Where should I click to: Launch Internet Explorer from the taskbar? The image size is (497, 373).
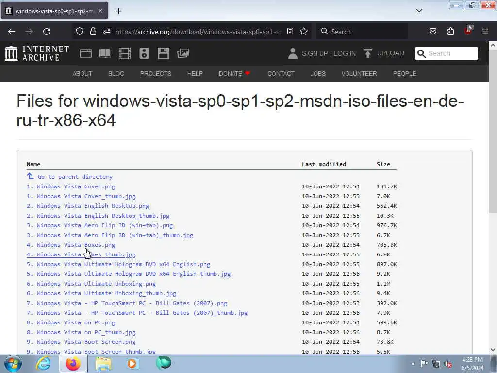(43, 363)
